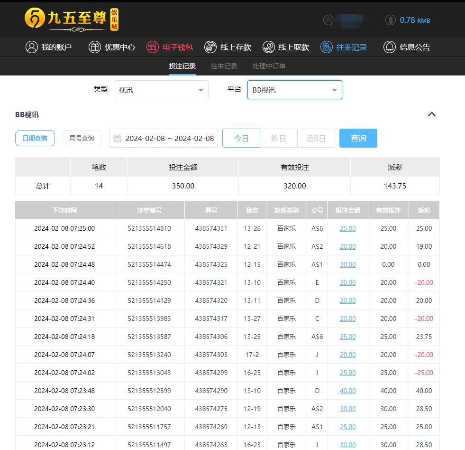465x450 pixels.
Task: Click the 下注时间 column header
Action: [x=64, y=210]
